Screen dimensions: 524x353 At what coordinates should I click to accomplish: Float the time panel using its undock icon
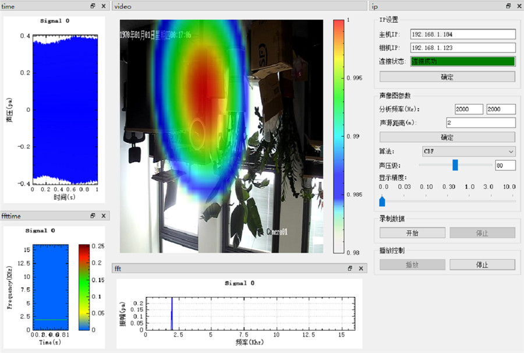point(93,6)
